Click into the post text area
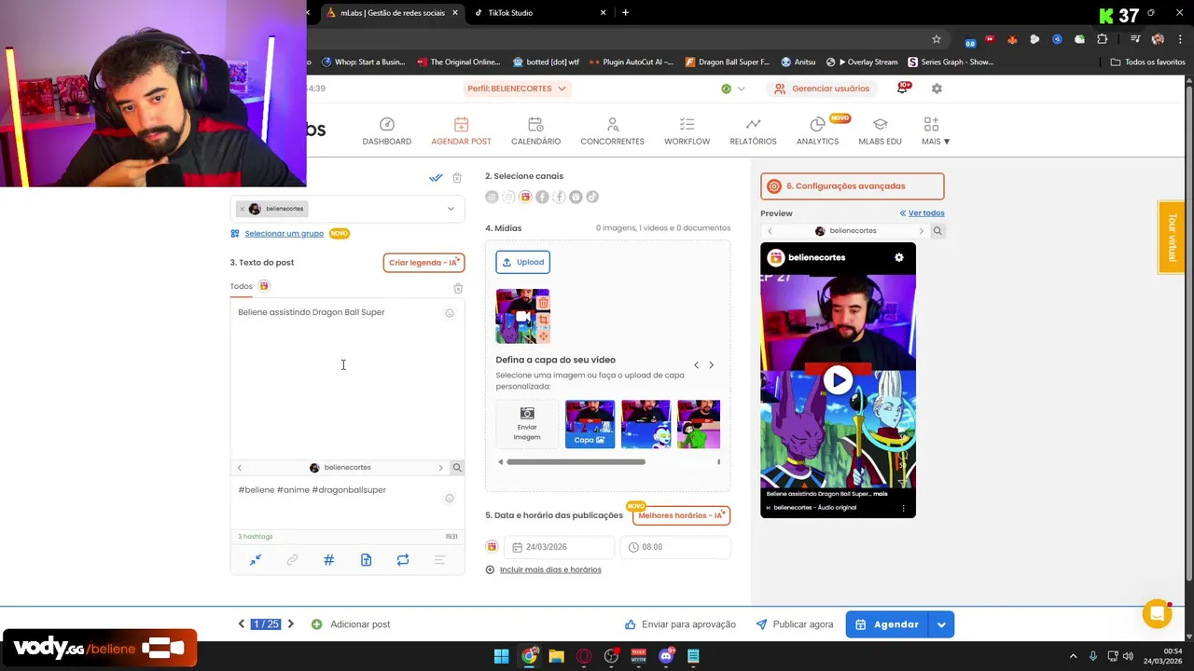The width and height of the screenshot is (1194, 671). (347, 377)
